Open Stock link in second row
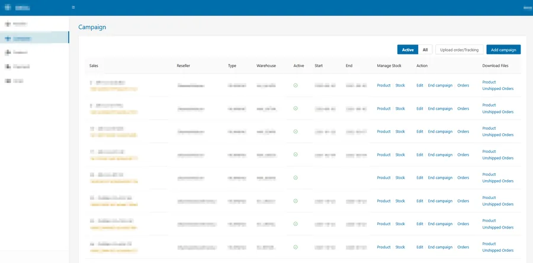533x263 pixels. (400, 108)
